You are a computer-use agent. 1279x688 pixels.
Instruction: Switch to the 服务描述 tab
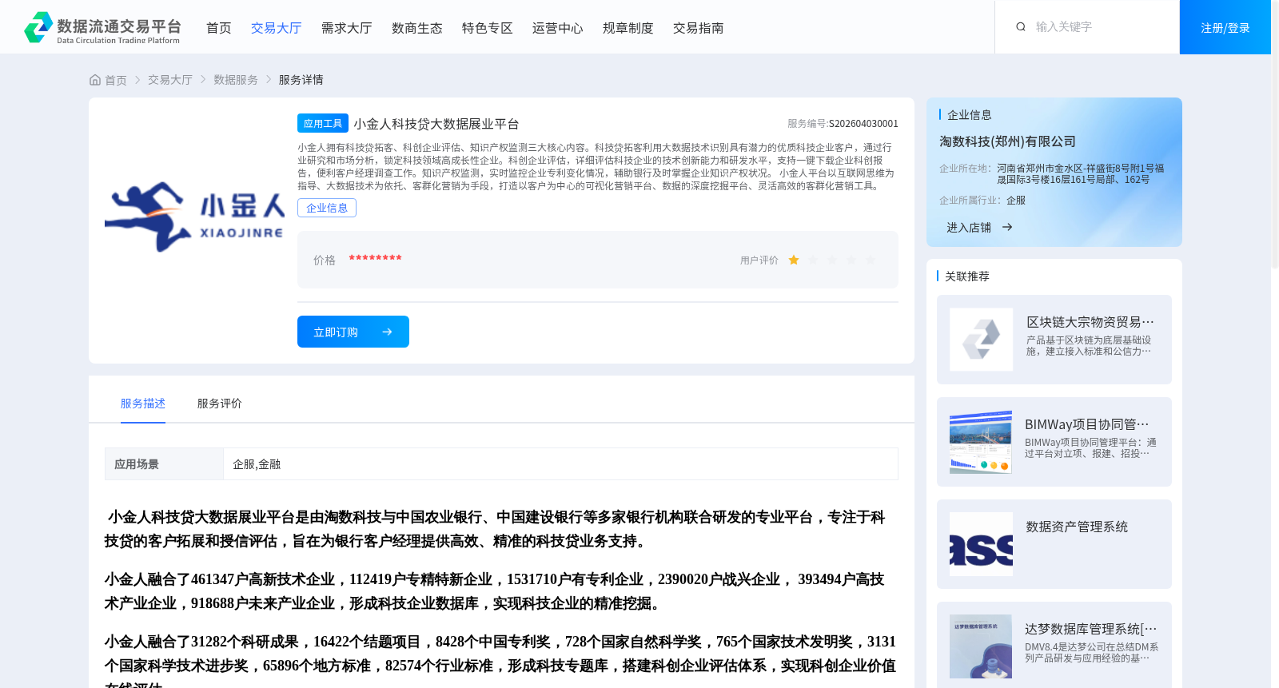[x=143, y=404]
